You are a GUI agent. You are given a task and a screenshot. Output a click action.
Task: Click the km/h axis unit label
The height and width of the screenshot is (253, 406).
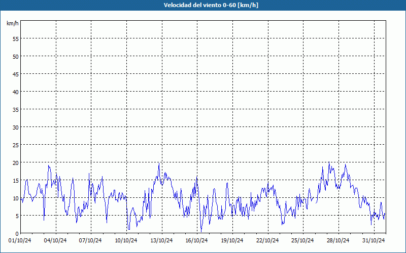tap(12, 23)
